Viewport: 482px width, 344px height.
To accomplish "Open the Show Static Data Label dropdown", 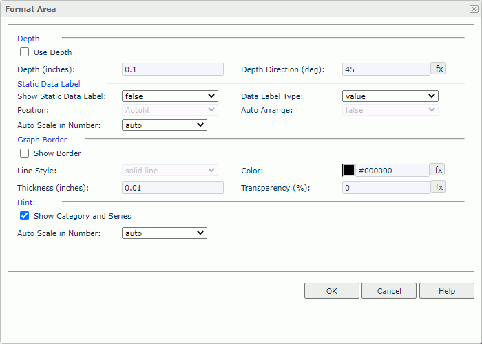I will click(169, 96).
